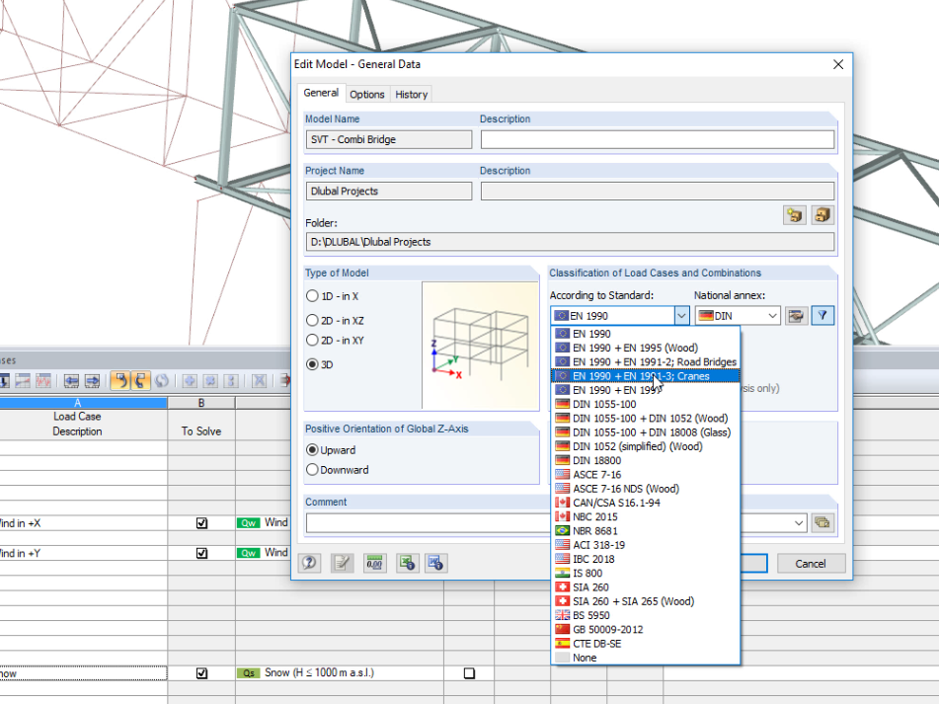Click the Excel export info icon in the dialog

pyautogui.click(x=407, y=563)
